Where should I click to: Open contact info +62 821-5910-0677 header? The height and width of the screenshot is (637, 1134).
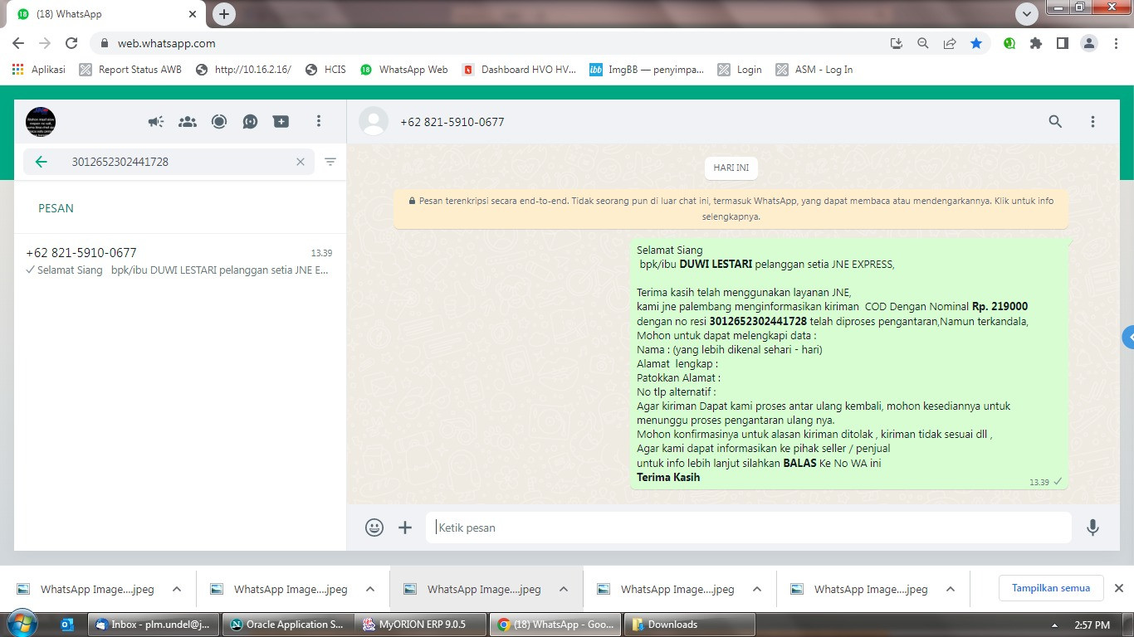coord(452,122)
